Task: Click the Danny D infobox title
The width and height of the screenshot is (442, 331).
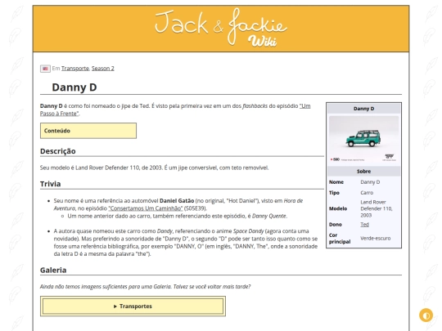Action: (363, 109)
